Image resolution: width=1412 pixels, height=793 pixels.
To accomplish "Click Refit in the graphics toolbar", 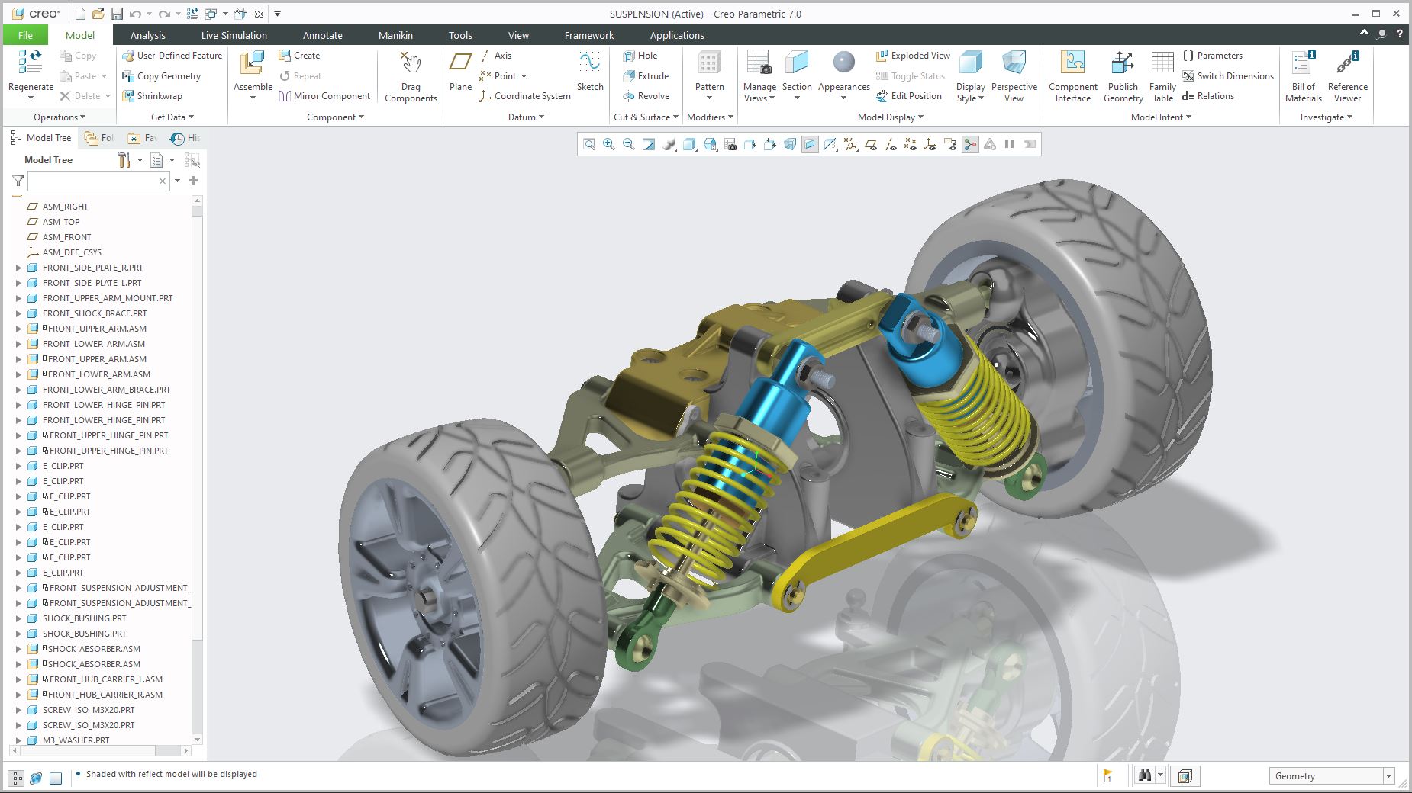I will 589,144.
